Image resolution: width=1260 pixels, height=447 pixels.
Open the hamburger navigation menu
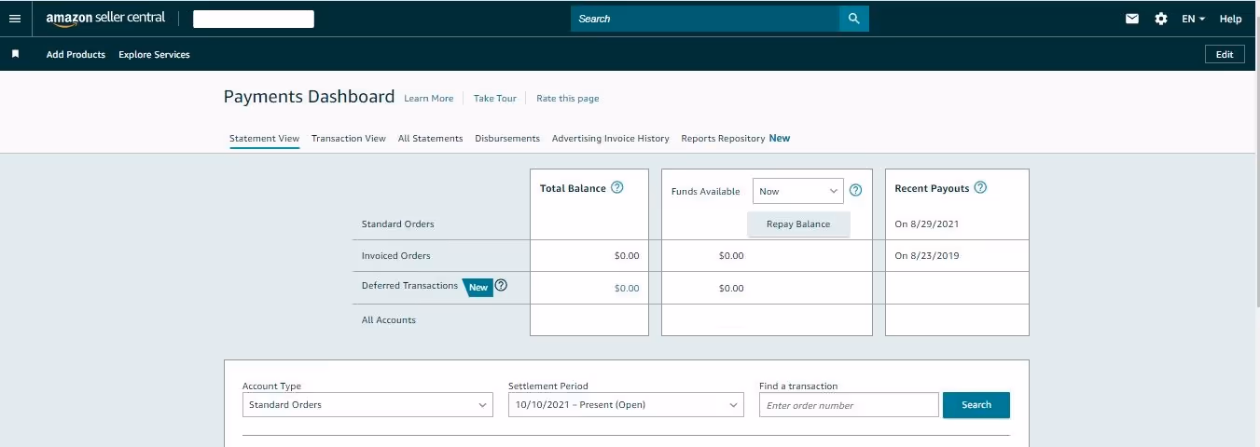coord(14,19)
